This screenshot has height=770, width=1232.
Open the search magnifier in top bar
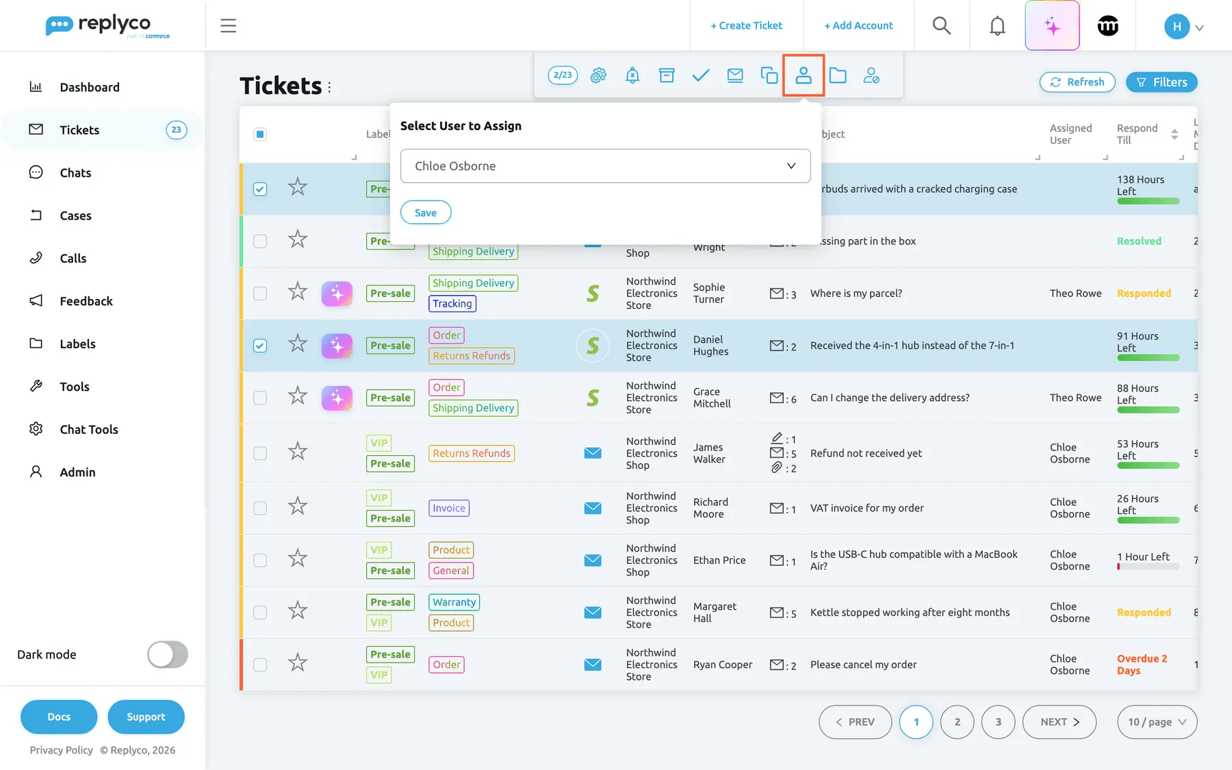pyautogui.click(x=942, y=26)
